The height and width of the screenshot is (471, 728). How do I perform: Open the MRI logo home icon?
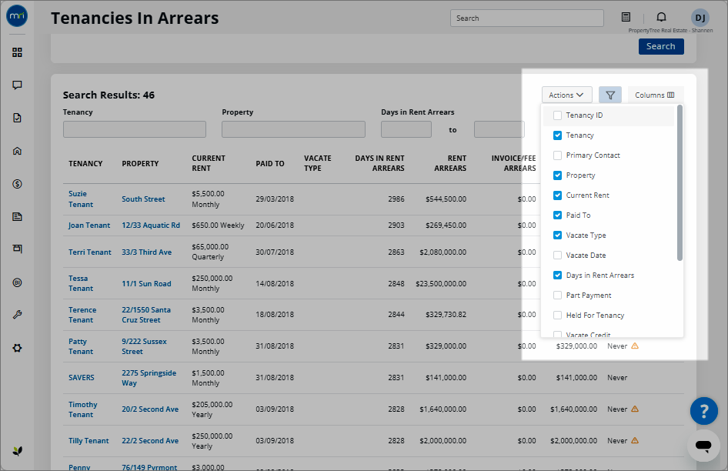17,16
